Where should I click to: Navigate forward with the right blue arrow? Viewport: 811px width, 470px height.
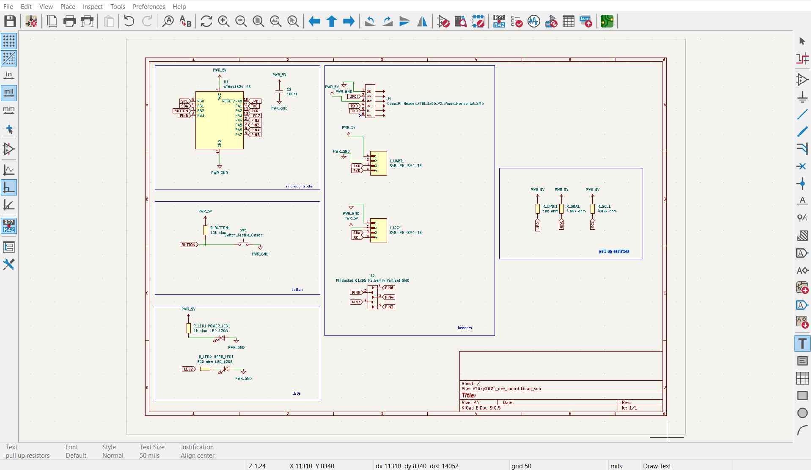click(349, 21)
